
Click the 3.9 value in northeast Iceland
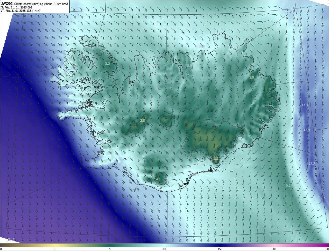pos(252,77)
